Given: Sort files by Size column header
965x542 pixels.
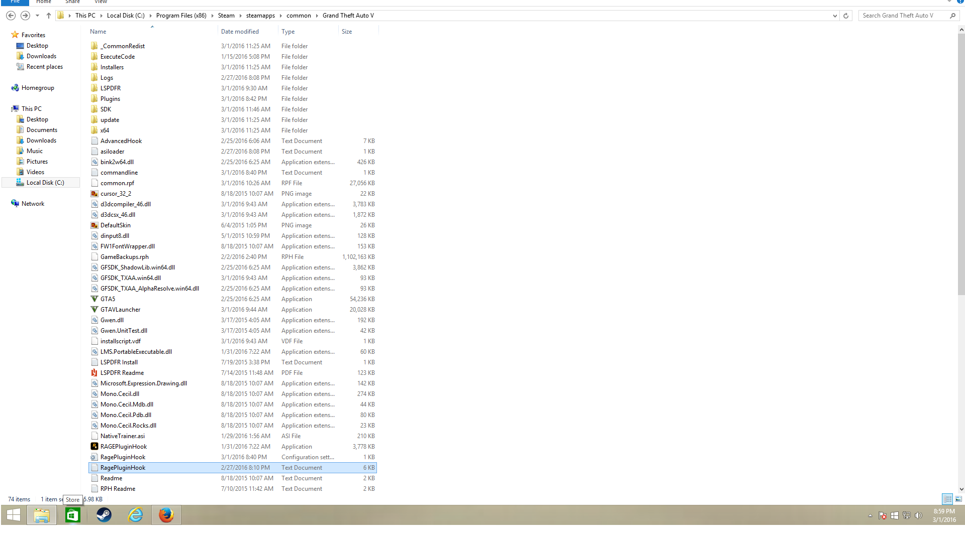Looking at the screenshot, I should 347,32.
